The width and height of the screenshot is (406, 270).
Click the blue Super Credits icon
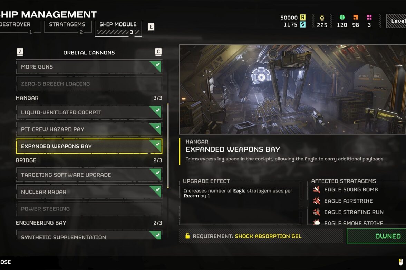[x=303, y=24]
